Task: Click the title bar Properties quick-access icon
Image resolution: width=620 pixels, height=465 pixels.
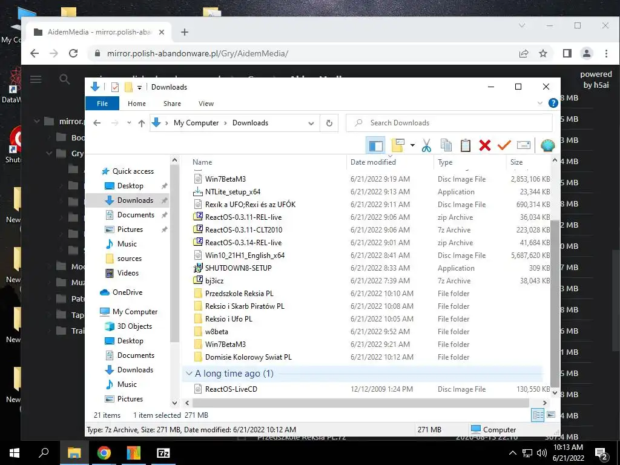Action: tap(114, 87)
